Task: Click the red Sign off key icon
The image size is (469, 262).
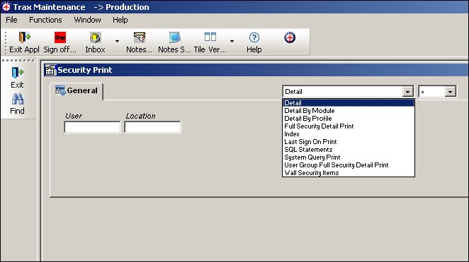Action: click(x=60, y=37)
